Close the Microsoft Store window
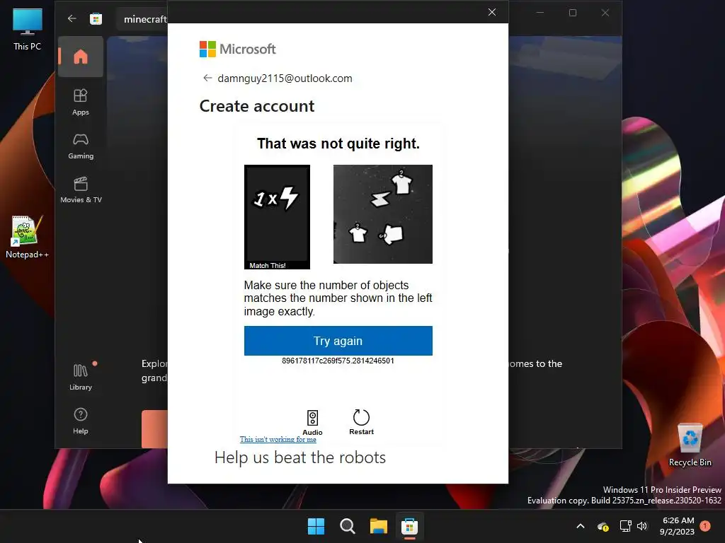This screenshot has height=543, width=725. pos(605,13)
